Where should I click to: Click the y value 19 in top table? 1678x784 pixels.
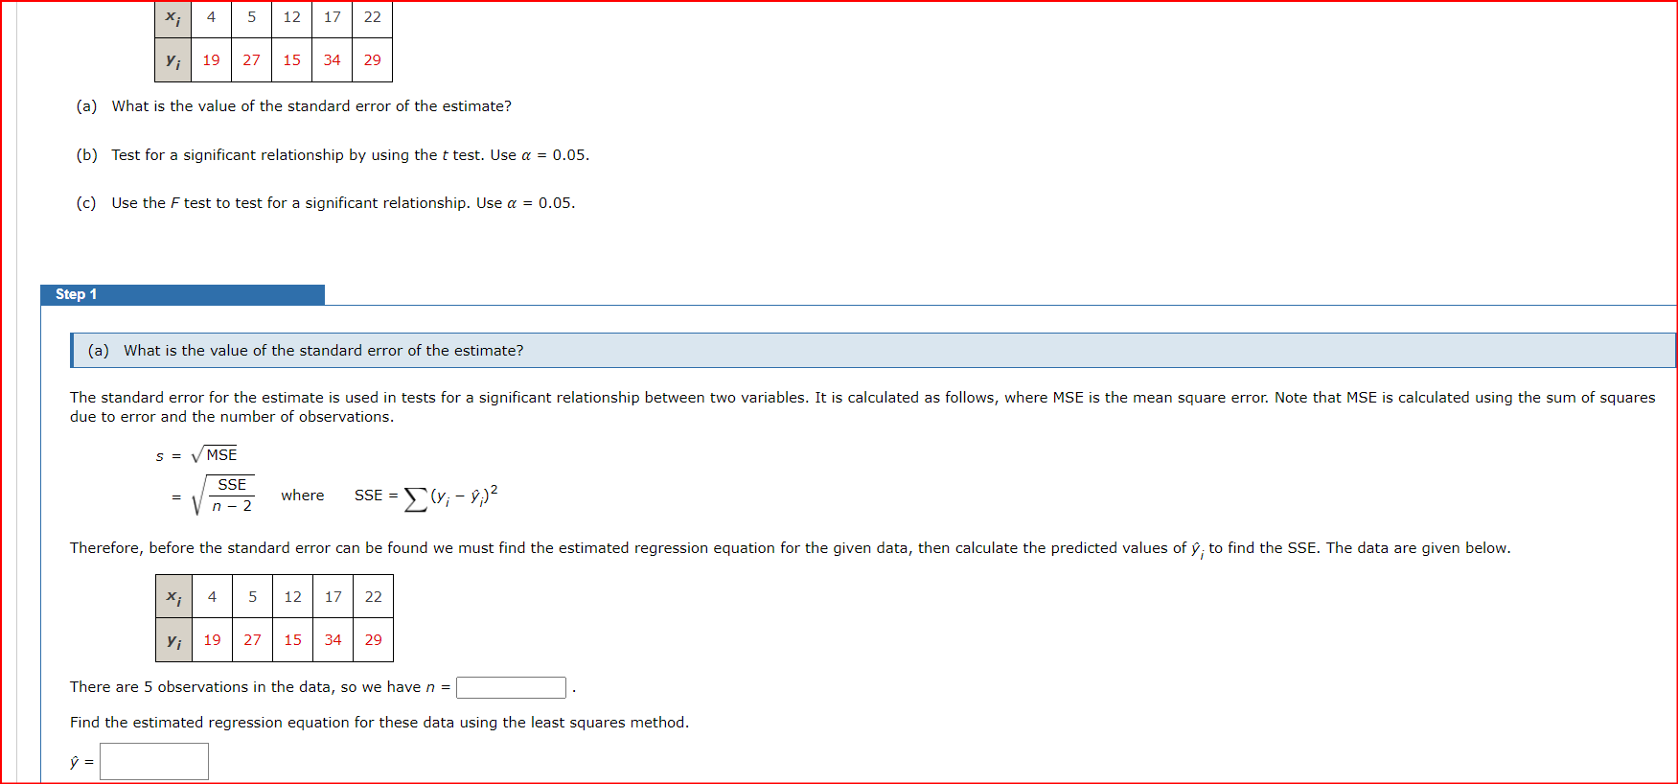click(211, 59)
